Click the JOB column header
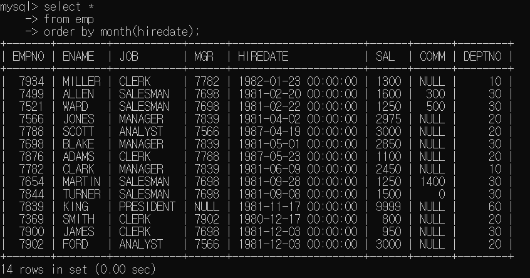 pyautogui.click(x=128, y=56)
